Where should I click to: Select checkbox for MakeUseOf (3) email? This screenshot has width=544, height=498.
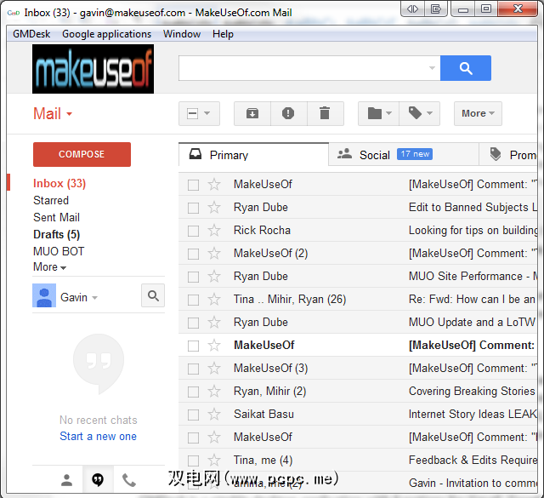[193, 369]
